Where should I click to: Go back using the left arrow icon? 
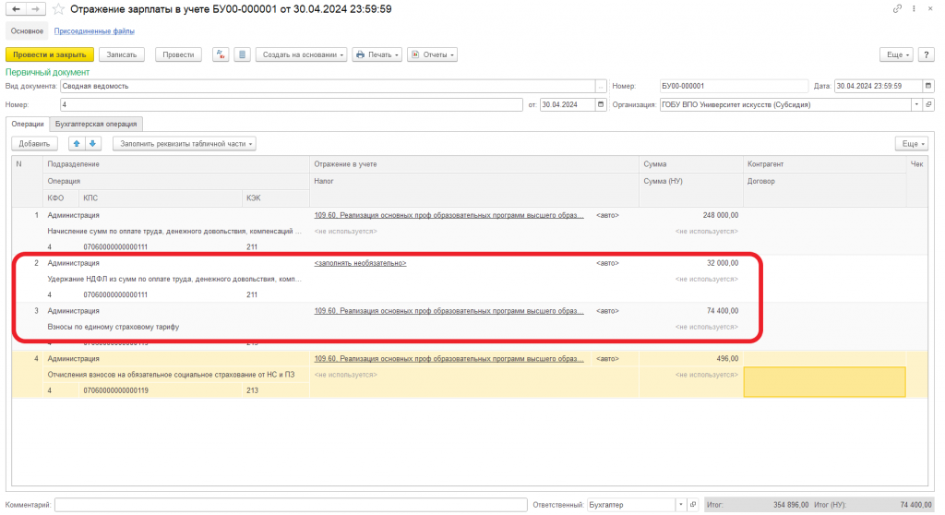17,9
